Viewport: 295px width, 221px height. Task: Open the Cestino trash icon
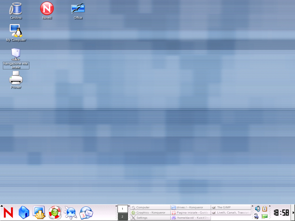[16, 9]
